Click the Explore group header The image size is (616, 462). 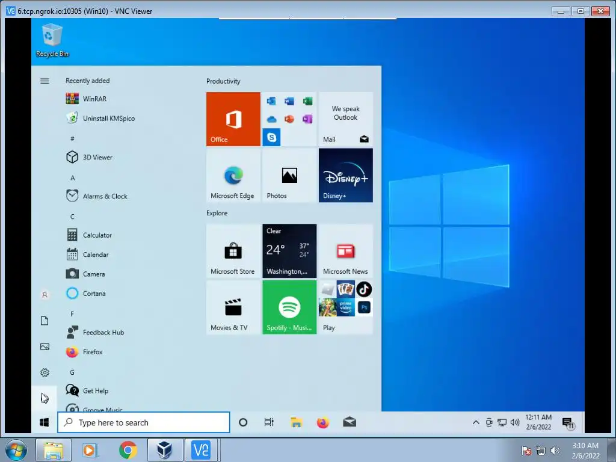217,213
